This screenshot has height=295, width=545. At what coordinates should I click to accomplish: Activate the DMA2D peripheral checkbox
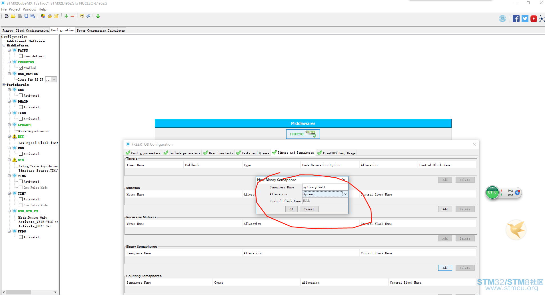(x=21, y=107)
